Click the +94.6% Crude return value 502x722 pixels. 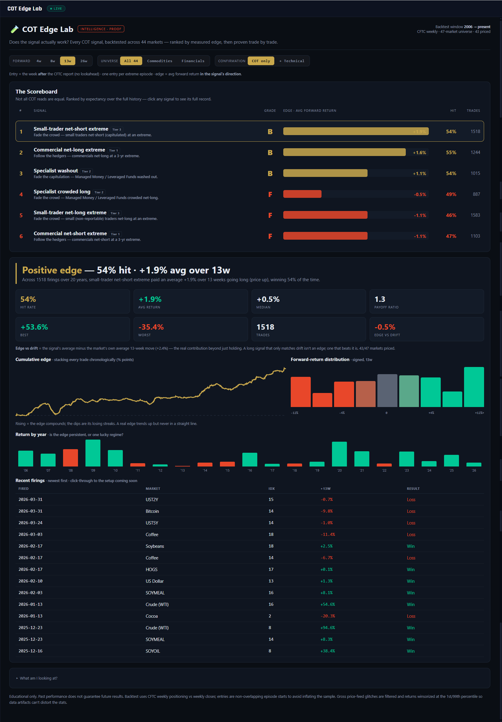327,627
